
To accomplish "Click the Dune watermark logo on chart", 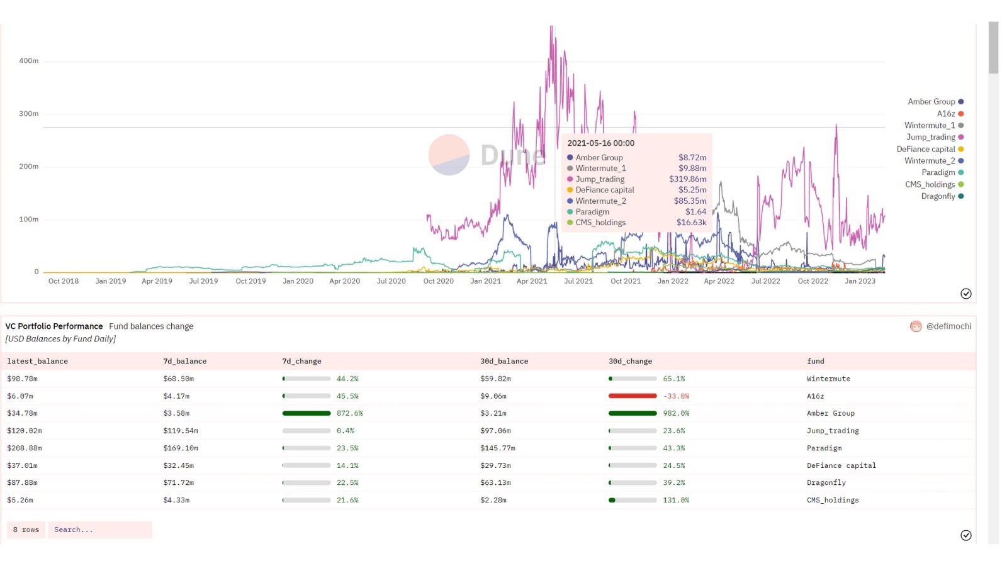I will [449, 155].
